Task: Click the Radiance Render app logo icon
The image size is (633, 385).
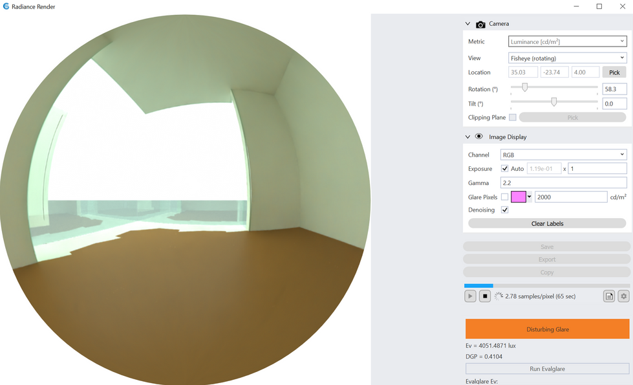Action: (x=8, y=6)
